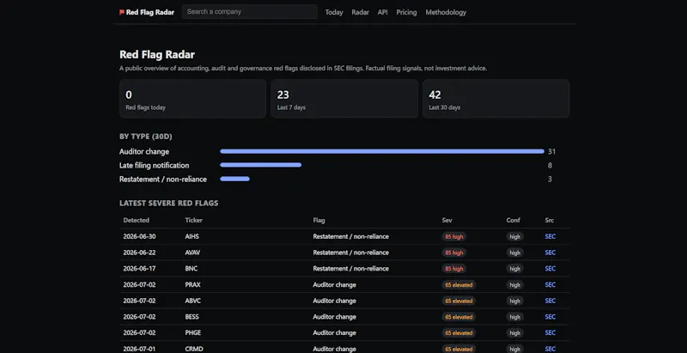Click the Red Flag Radar logo
The image size is (687, 353).
pyautogui.click(x=146, y=12)
